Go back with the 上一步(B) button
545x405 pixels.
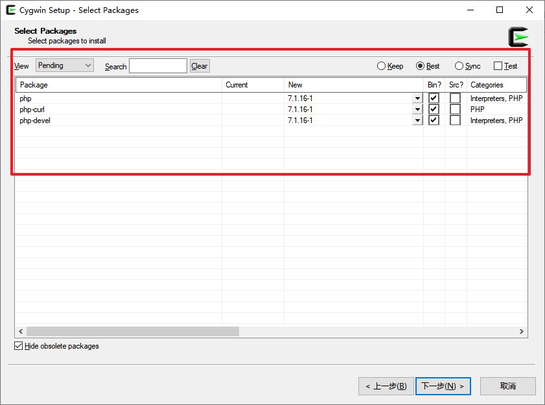coord(386,386)
